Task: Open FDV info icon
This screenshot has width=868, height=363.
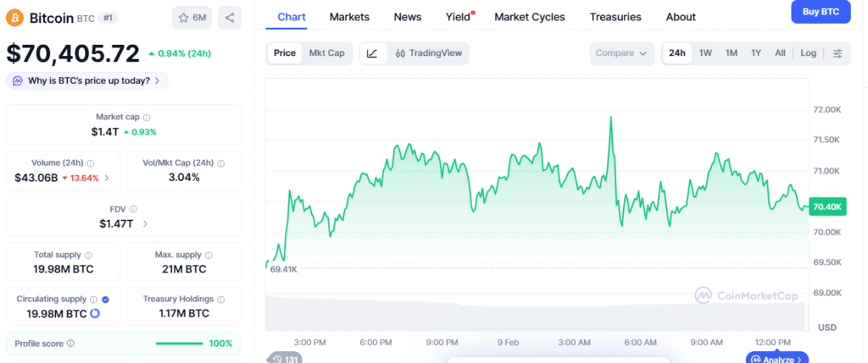Action: pos(133,209)
